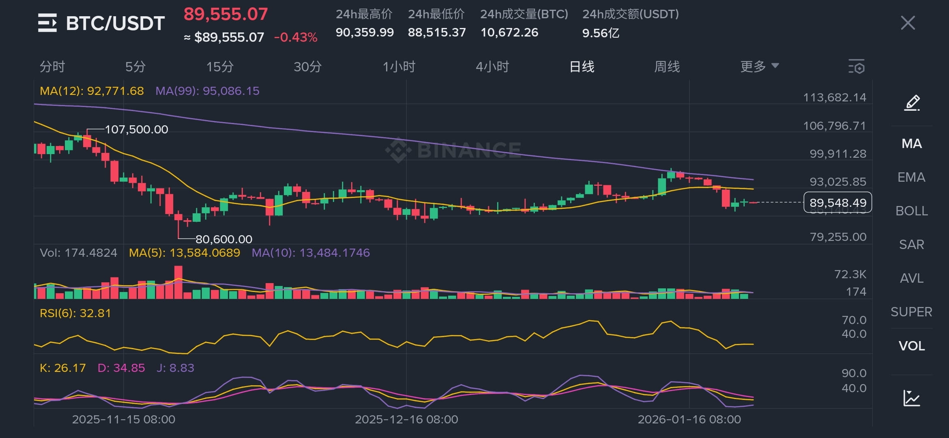Click the 80,600.00 low marker
This screenshot has width=949, height=438.
(224, 239)
